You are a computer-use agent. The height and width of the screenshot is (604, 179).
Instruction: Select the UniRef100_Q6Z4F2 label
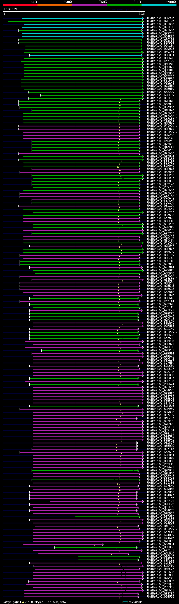[161, 236]
